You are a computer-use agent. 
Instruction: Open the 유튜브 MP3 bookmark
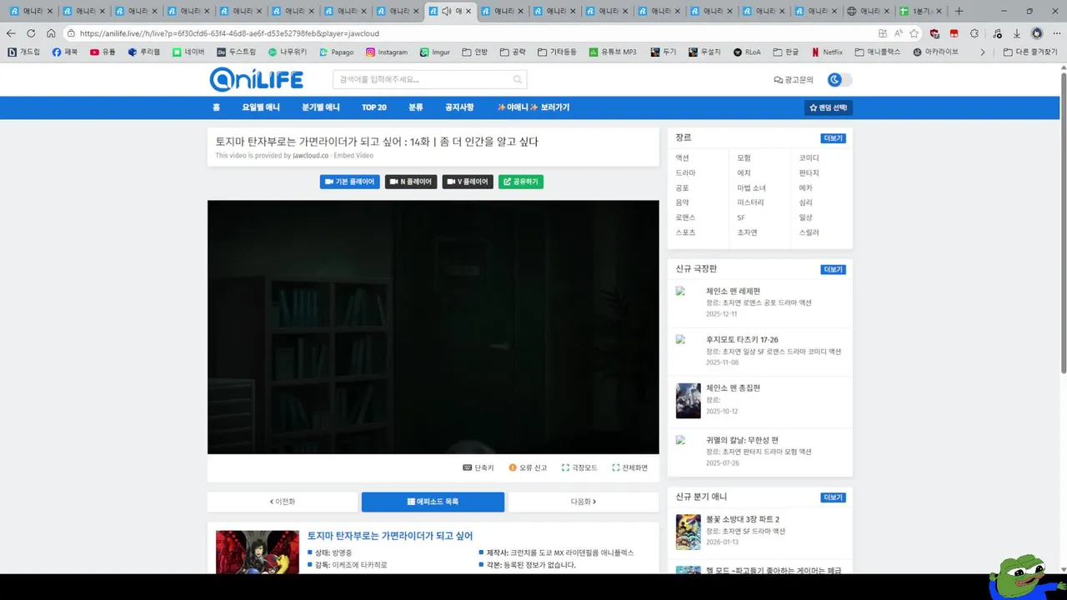(x=613, y=52)
